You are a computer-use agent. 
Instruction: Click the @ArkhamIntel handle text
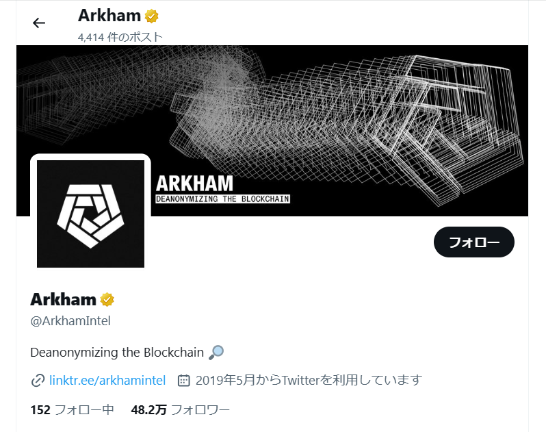pos(70,321)
